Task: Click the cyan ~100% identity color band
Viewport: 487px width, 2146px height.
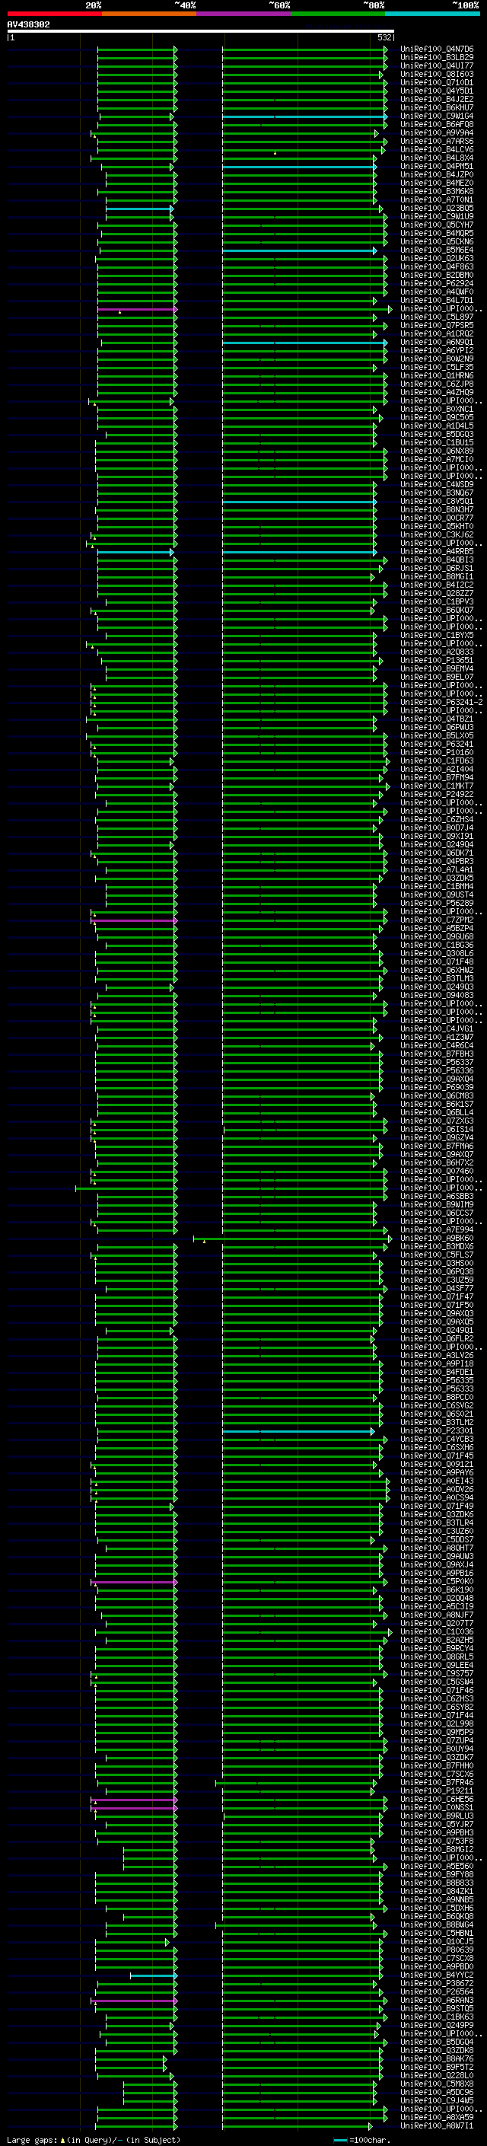Action: point(432,14)
